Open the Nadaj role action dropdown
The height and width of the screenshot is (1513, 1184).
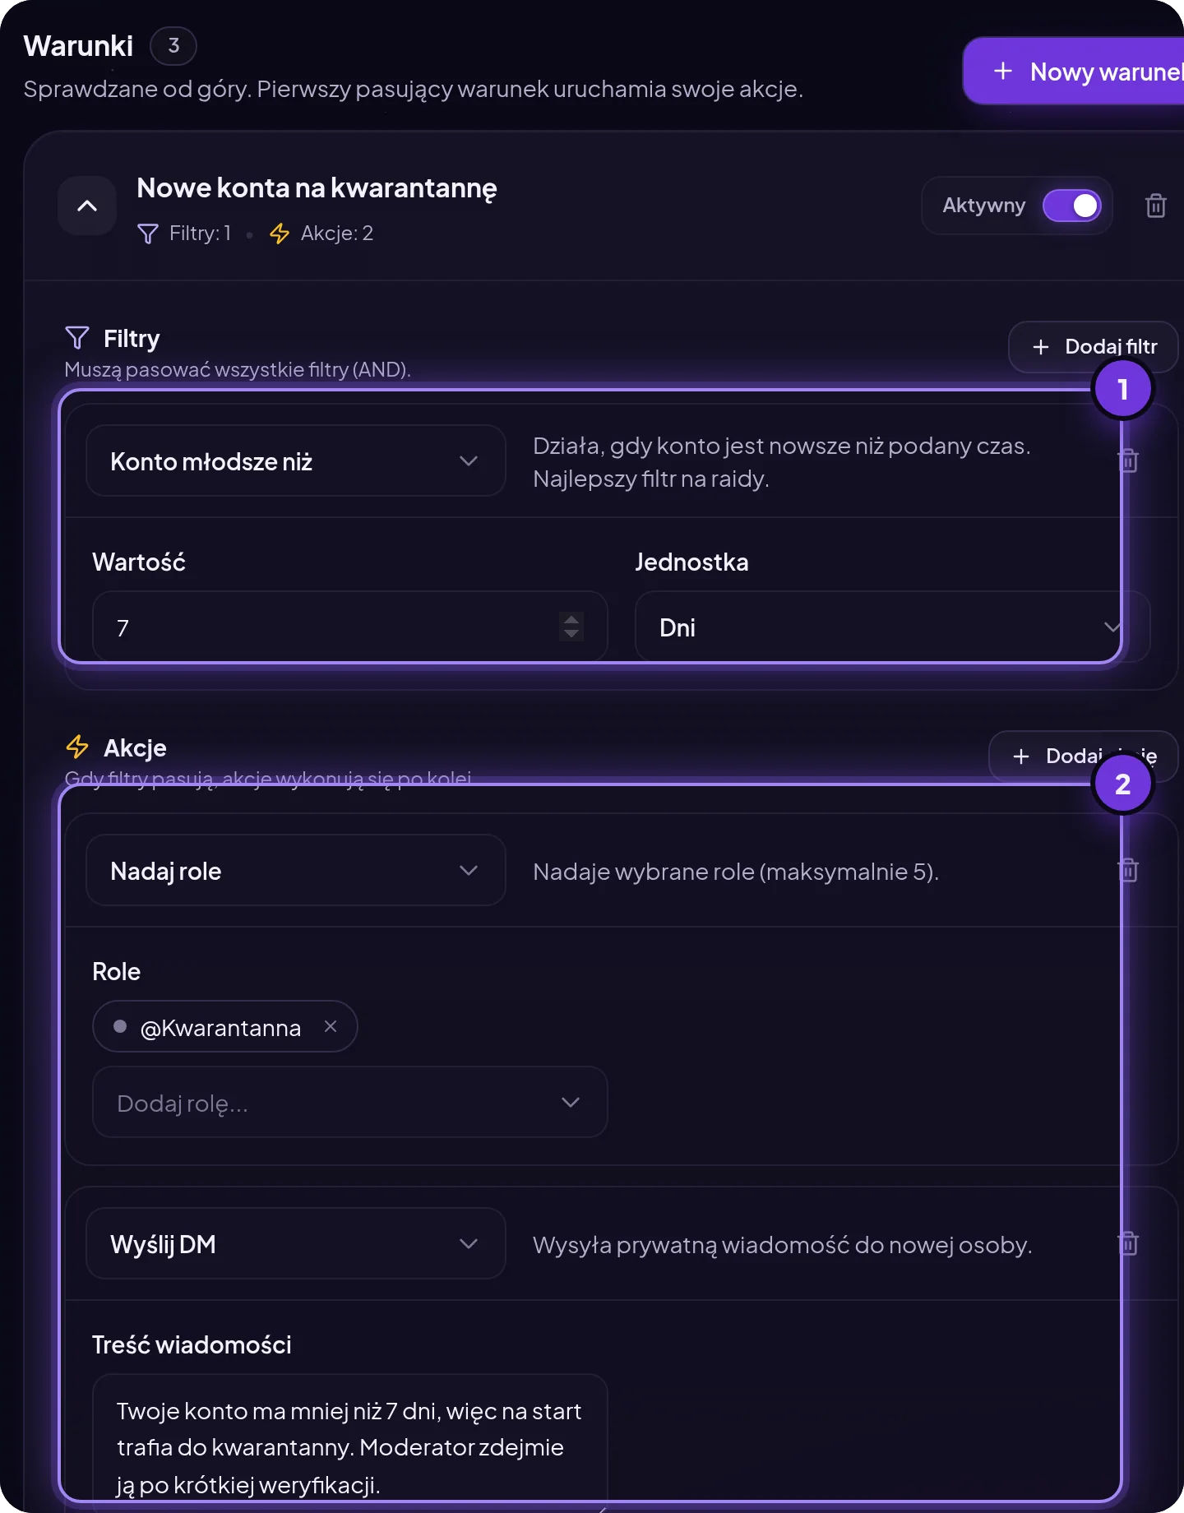295,870
